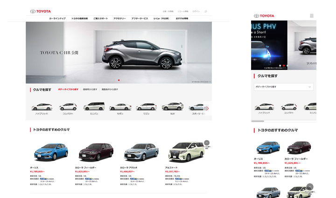Open トヨタの最新技術 menu item
The width and height of the screenshot is (336, 198).
coord(79,19)
